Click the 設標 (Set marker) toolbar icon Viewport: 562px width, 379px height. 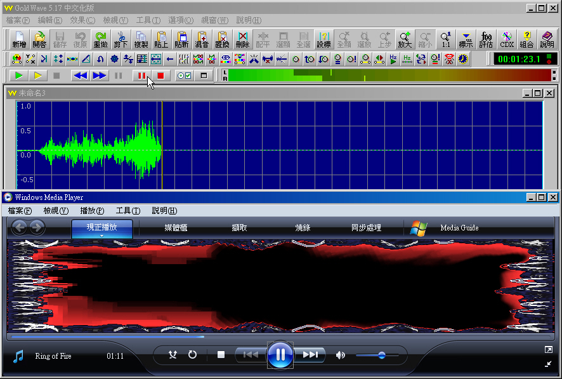[x=323, y=39]
